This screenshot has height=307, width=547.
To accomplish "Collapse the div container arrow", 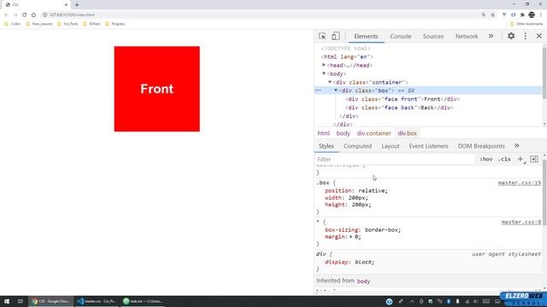I will (x=330, y=82).
